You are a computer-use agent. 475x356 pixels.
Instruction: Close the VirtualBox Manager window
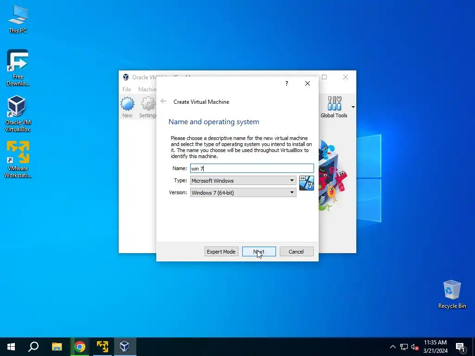click(345, 77)
